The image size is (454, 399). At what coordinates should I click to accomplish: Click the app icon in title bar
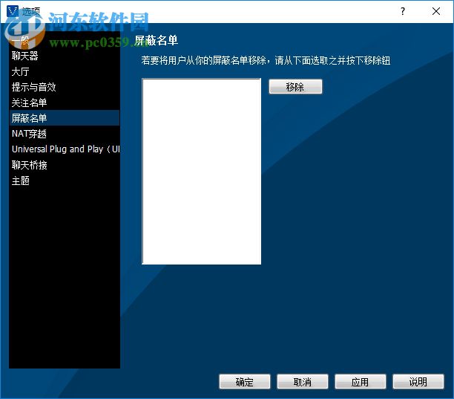tap(13, 11)
